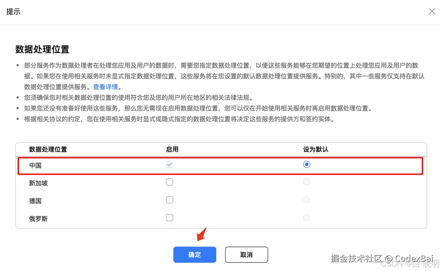Set 俄罗斯 as the default location
This screenshot has width=441, height=271.
tap(307, 218)
